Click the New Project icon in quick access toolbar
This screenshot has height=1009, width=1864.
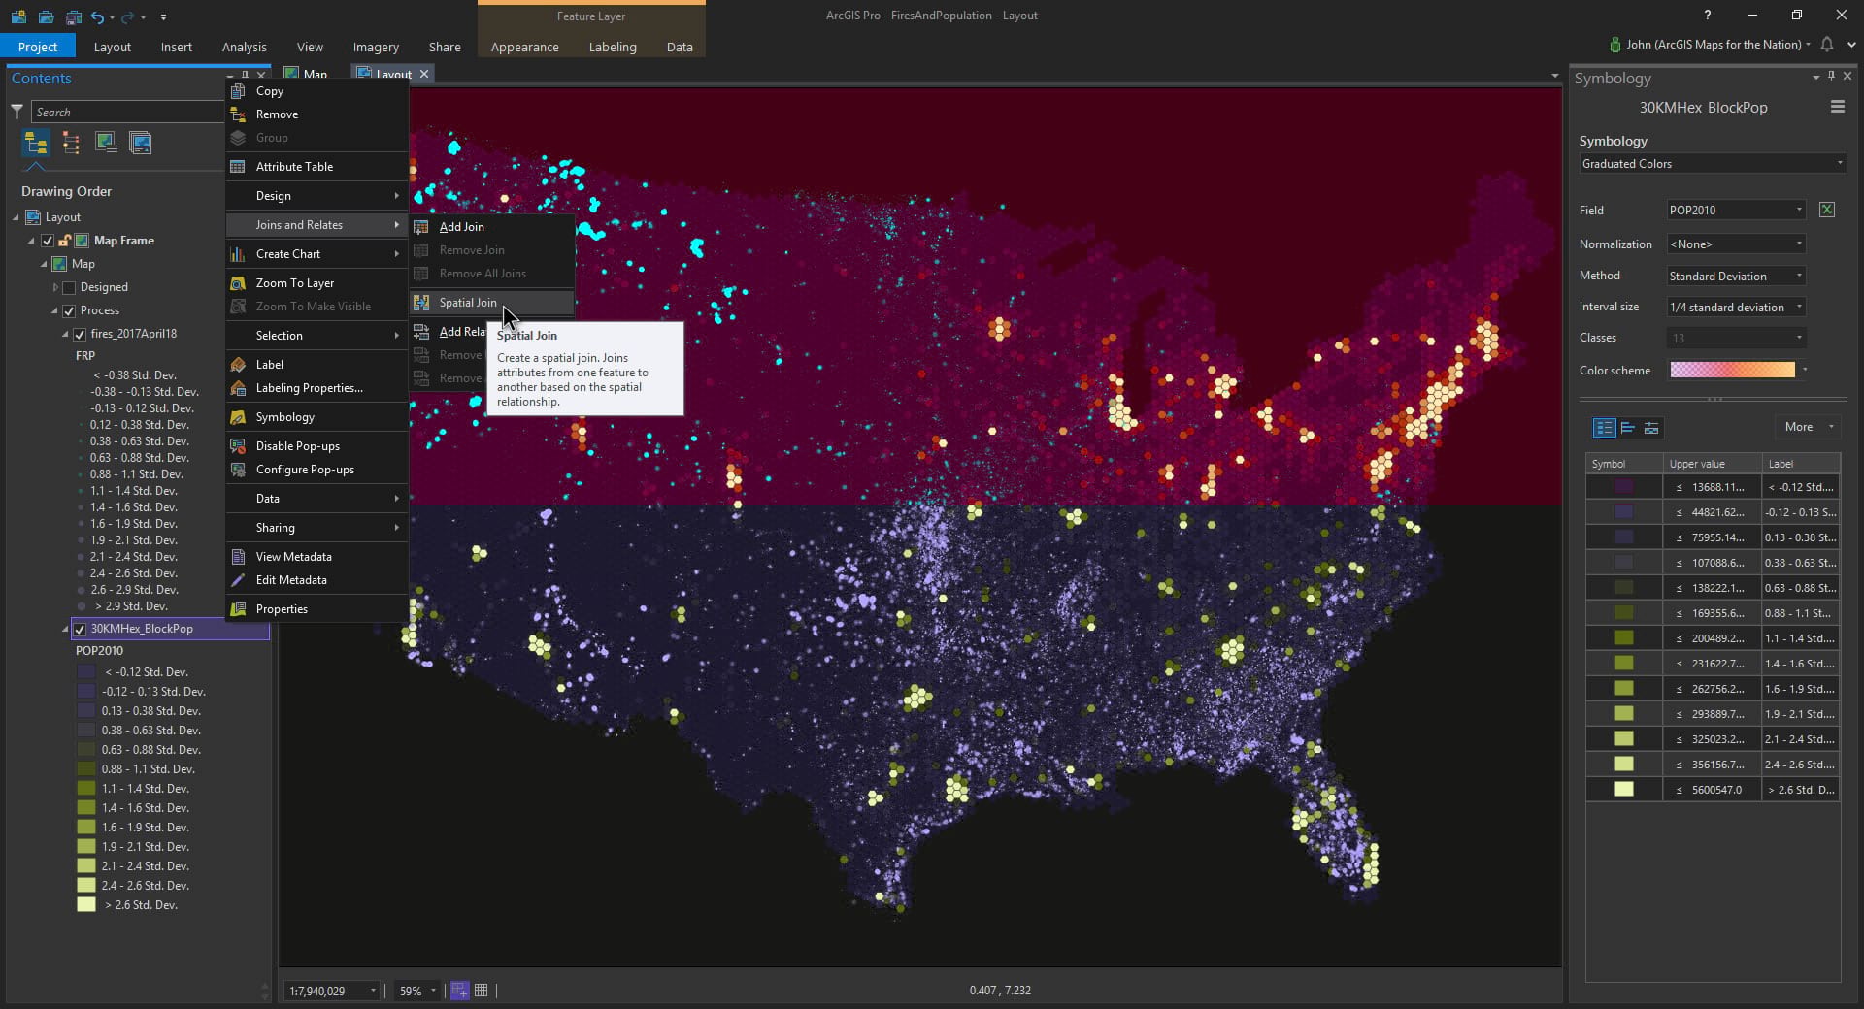(18, 16)
